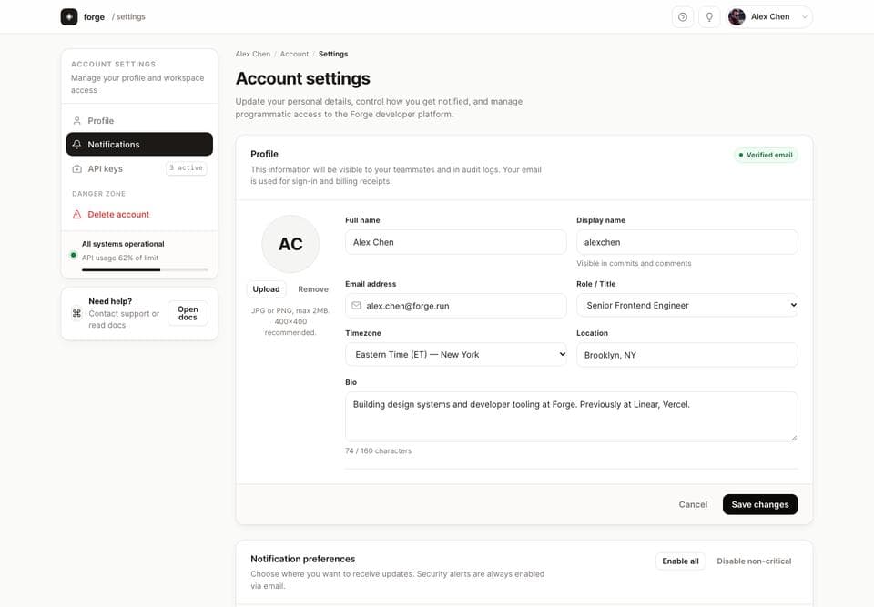Click the 74 / 160 characters counter
The width and height of the screenshot is (874, 607).
pos(378,450)
